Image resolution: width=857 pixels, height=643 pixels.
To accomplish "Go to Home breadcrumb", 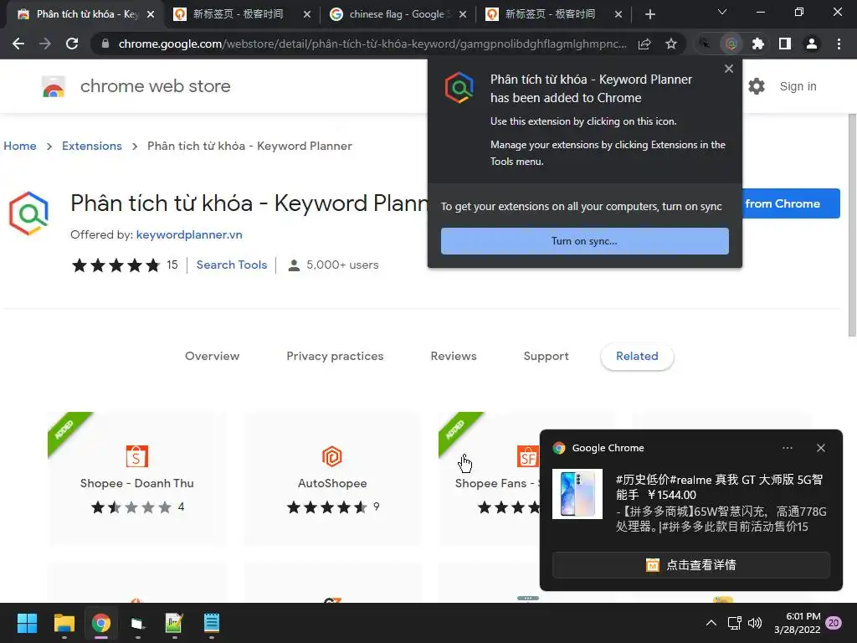I will 20,146.
